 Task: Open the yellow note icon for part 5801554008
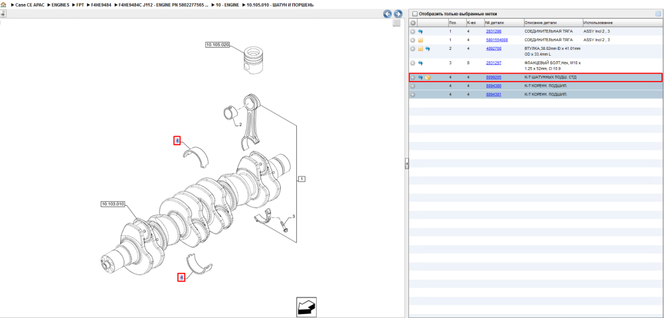pyautogui.click(x=420, y=40)
